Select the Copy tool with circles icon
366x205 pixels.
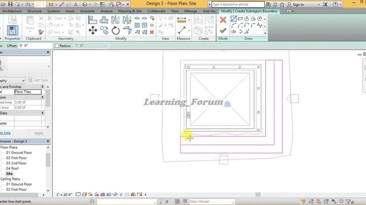(x=104, y=30)
